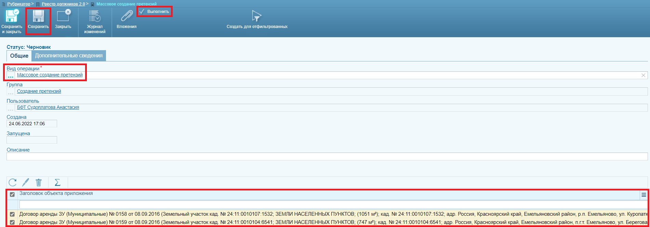Viewport: 650px width, 227px height.
Task: Select the Общие tab
Action: pos(19,56)
